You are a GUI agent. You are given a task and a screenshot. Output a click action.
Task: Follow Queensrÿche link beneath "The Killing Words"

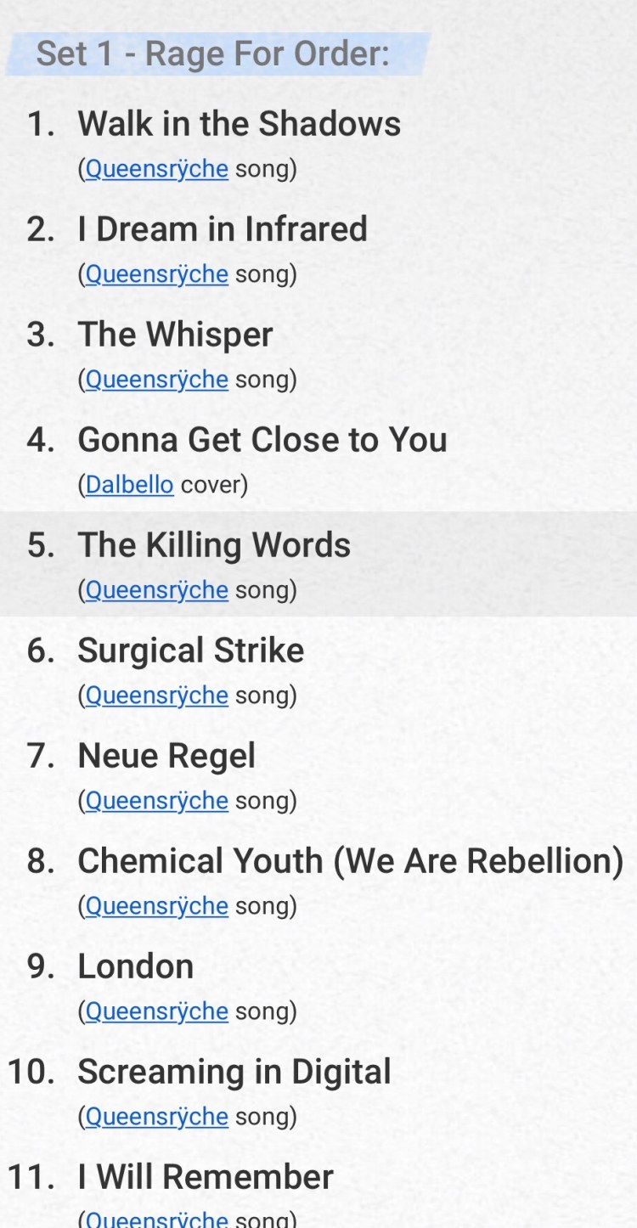point(156,590)
